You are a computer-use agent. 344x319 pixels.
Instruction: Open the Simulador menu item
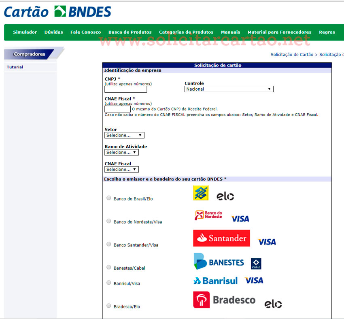click(x=25, y=32)
